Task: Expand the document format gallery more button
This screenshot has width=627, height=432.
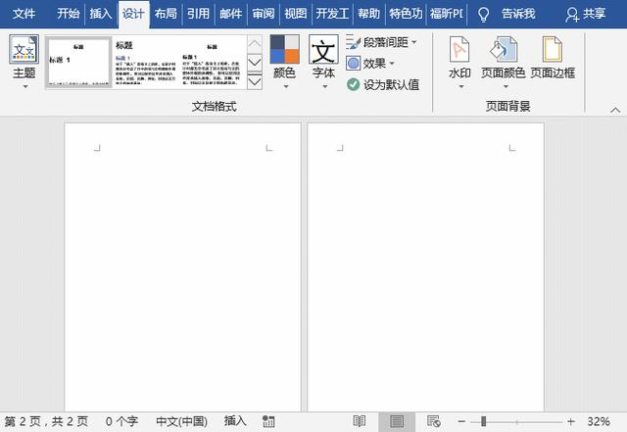Action: point(255,81)
